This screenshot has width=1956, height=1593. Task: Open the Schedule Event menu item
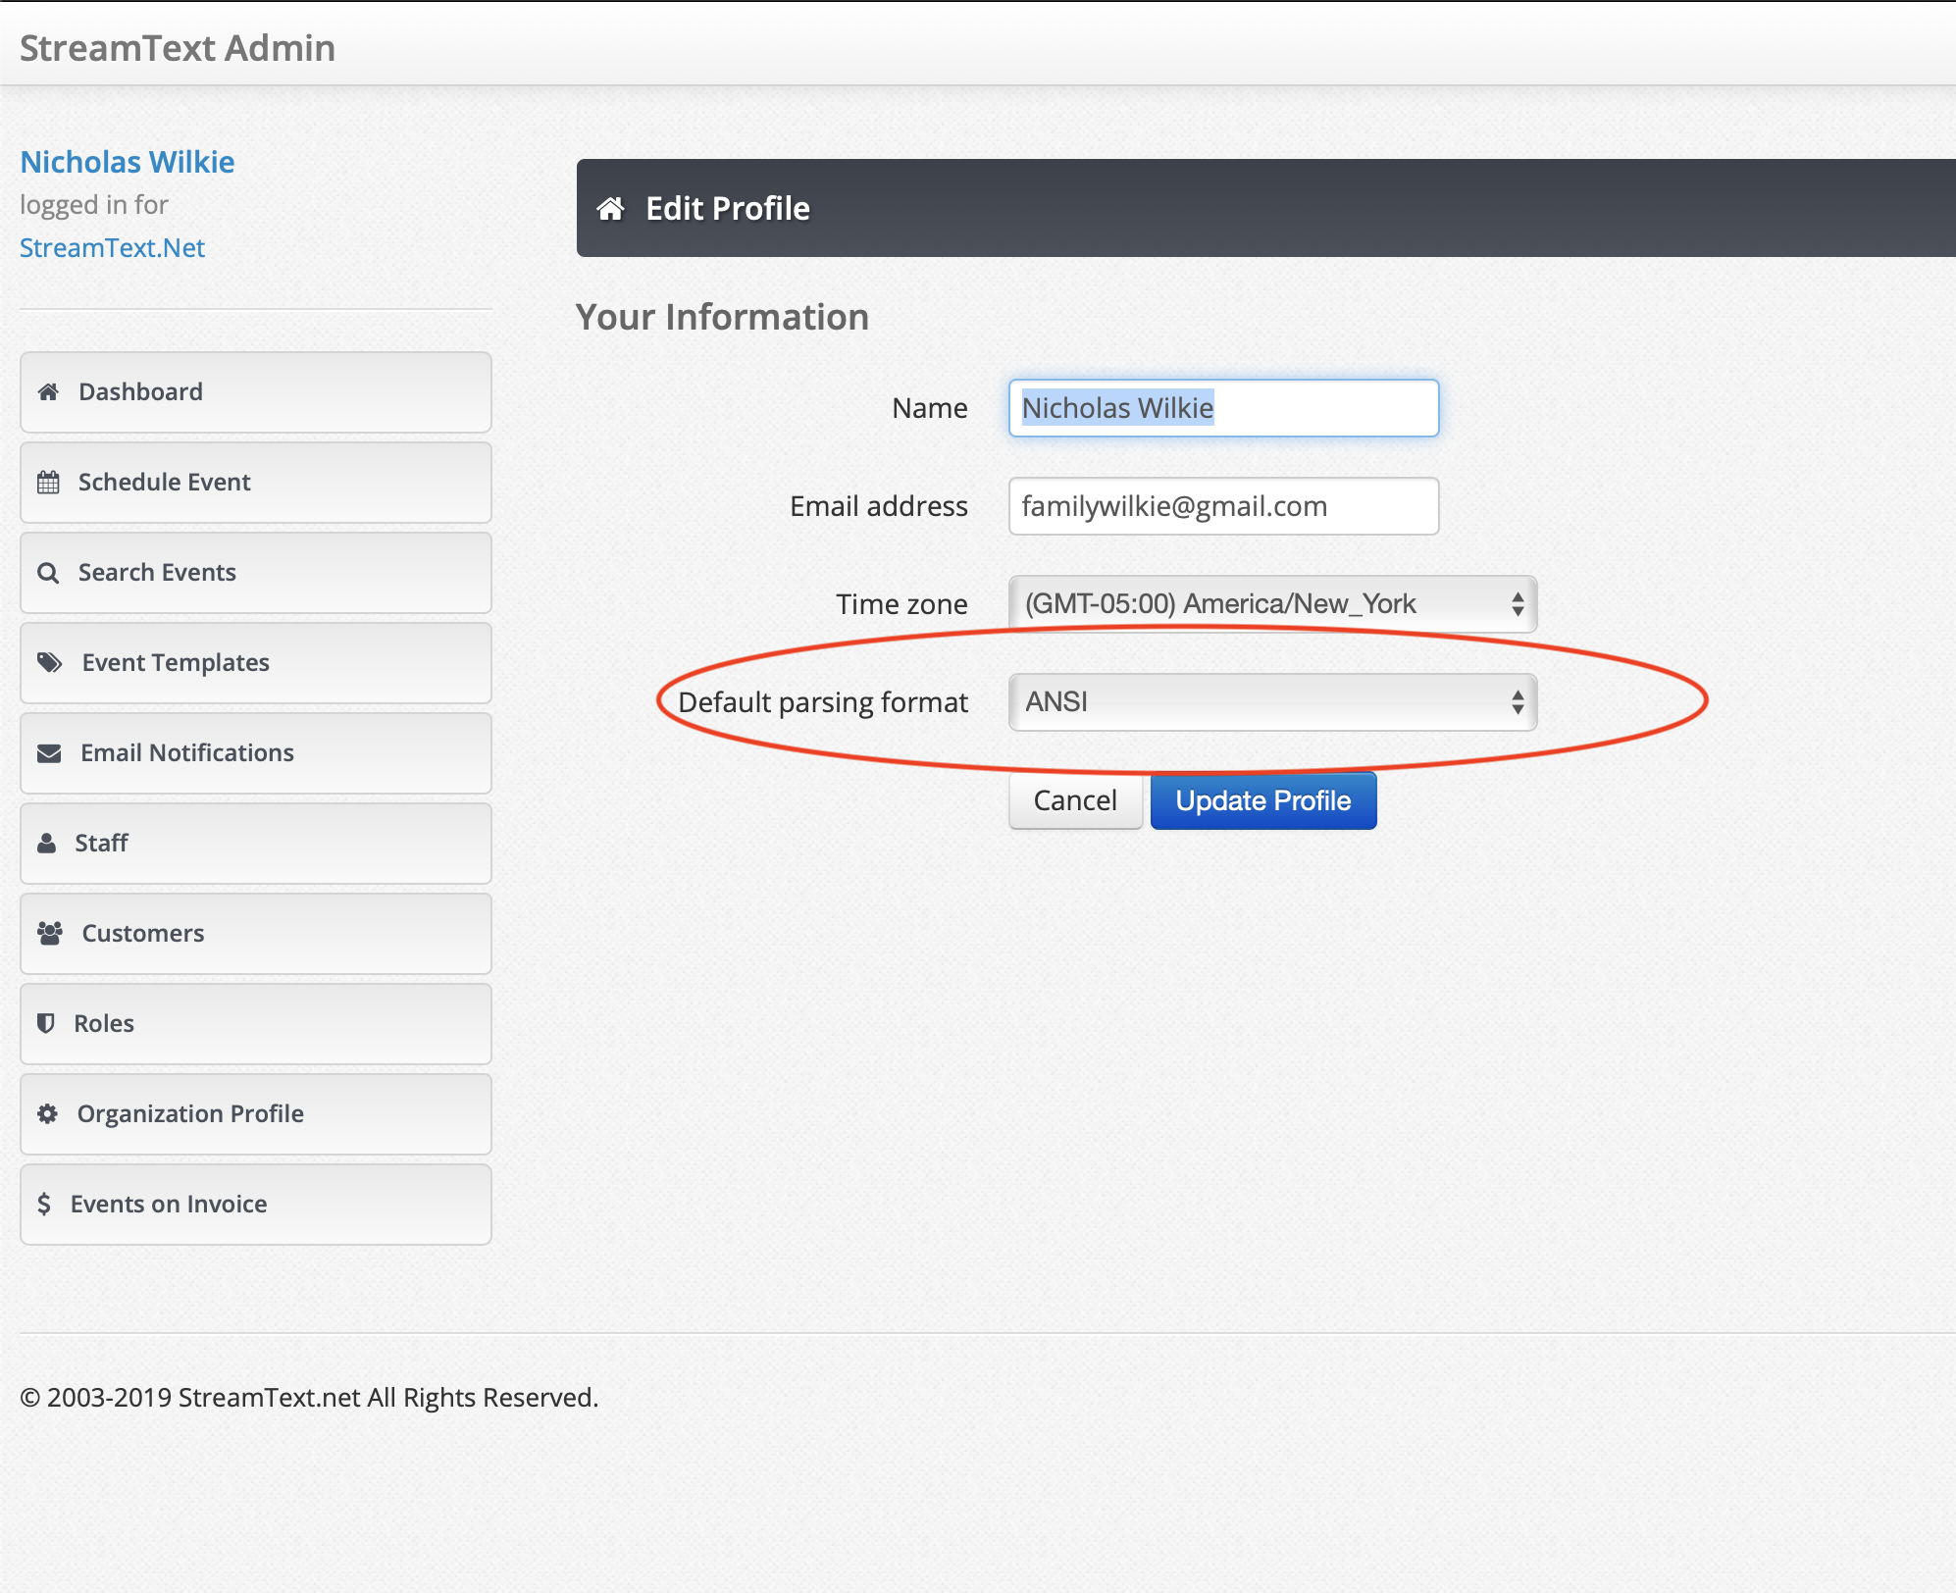click(x=256, y=483)
